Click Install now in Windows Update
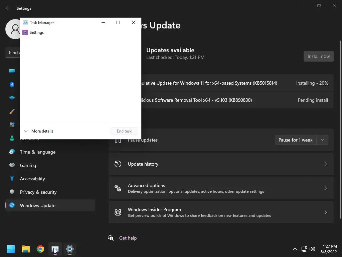 (319, 56)
